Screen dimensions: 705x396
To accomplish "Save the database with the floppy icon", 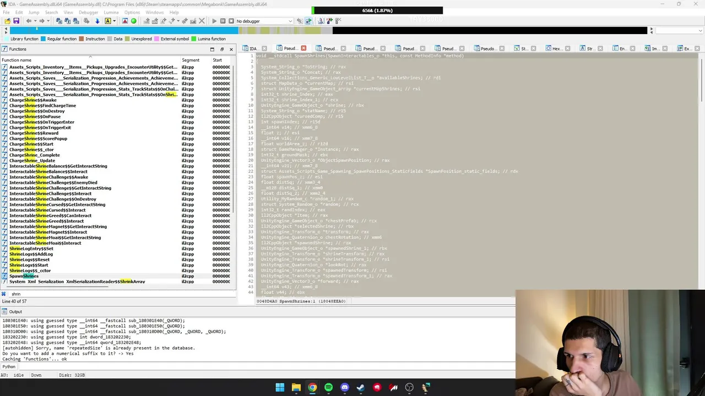I will [16, 21].
